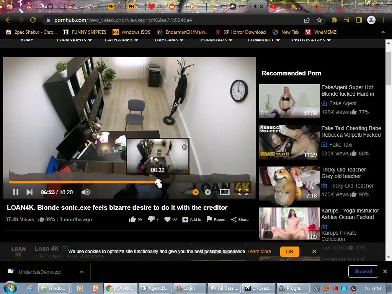Go back with the browser back arrow

click(x=8, y=20)
